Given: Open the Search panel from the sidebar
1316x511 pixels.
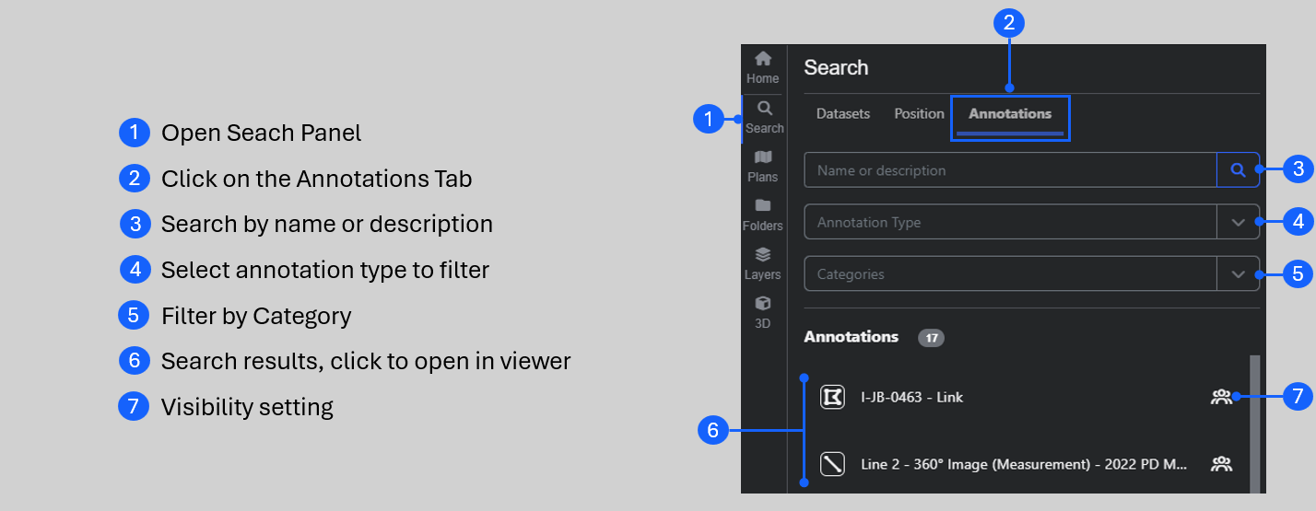Looking at the screenshot, I should 764,117.
